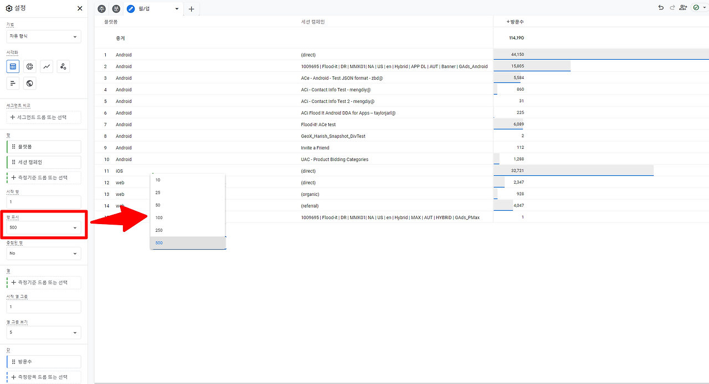Open the green checkmark status dropdown
The height and width of the screenshot is (384, 709).
click(x=699, y=8)
